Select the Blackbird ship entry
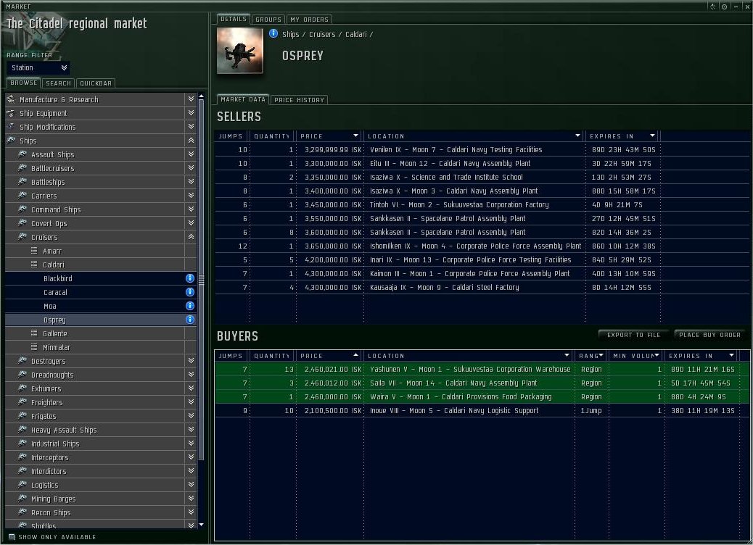Screen dimensions: 753x545 [101, 278]
